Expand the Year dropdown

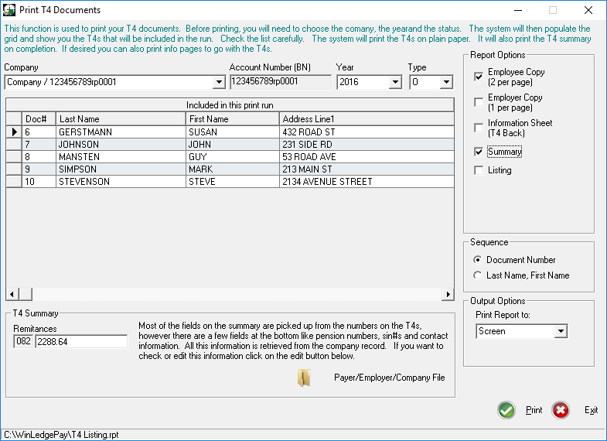tap(395, 82)
